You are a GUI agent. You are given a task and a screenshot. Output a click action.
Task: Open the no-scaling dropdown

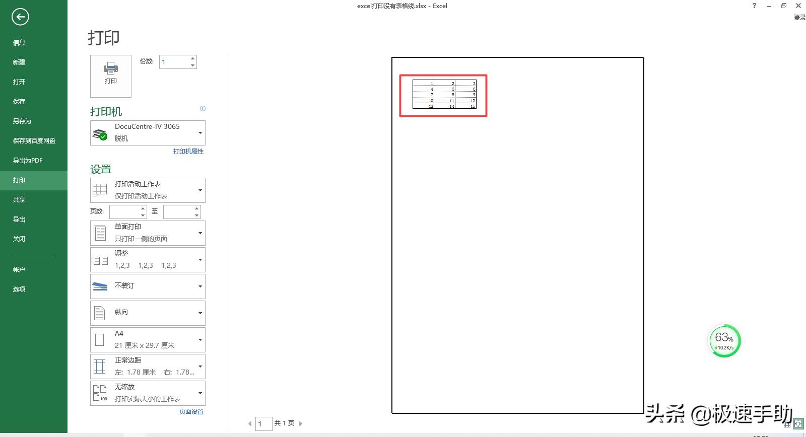click(x=148, y=393)
